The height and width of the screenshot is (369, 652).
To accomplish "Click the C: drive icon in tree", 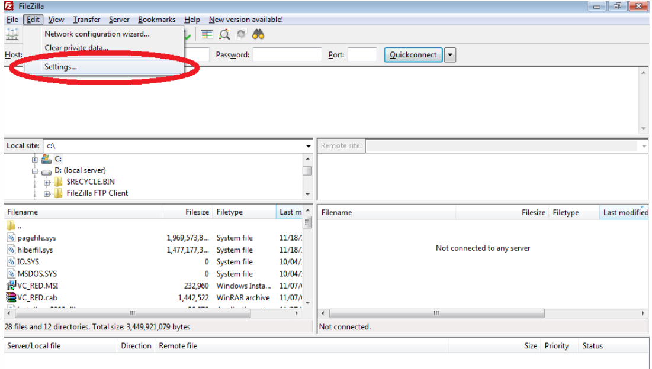I will pos(46,159).
